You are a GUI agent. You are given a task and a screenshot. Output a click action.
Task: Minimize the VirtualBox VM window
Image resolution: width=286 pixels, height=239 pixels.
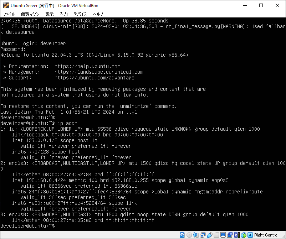245,5
